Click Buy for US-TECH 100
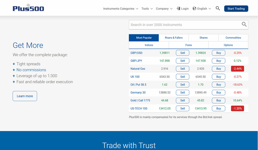Image resolution: width=258 pixels, height=150 pixels. coord(219,109)
